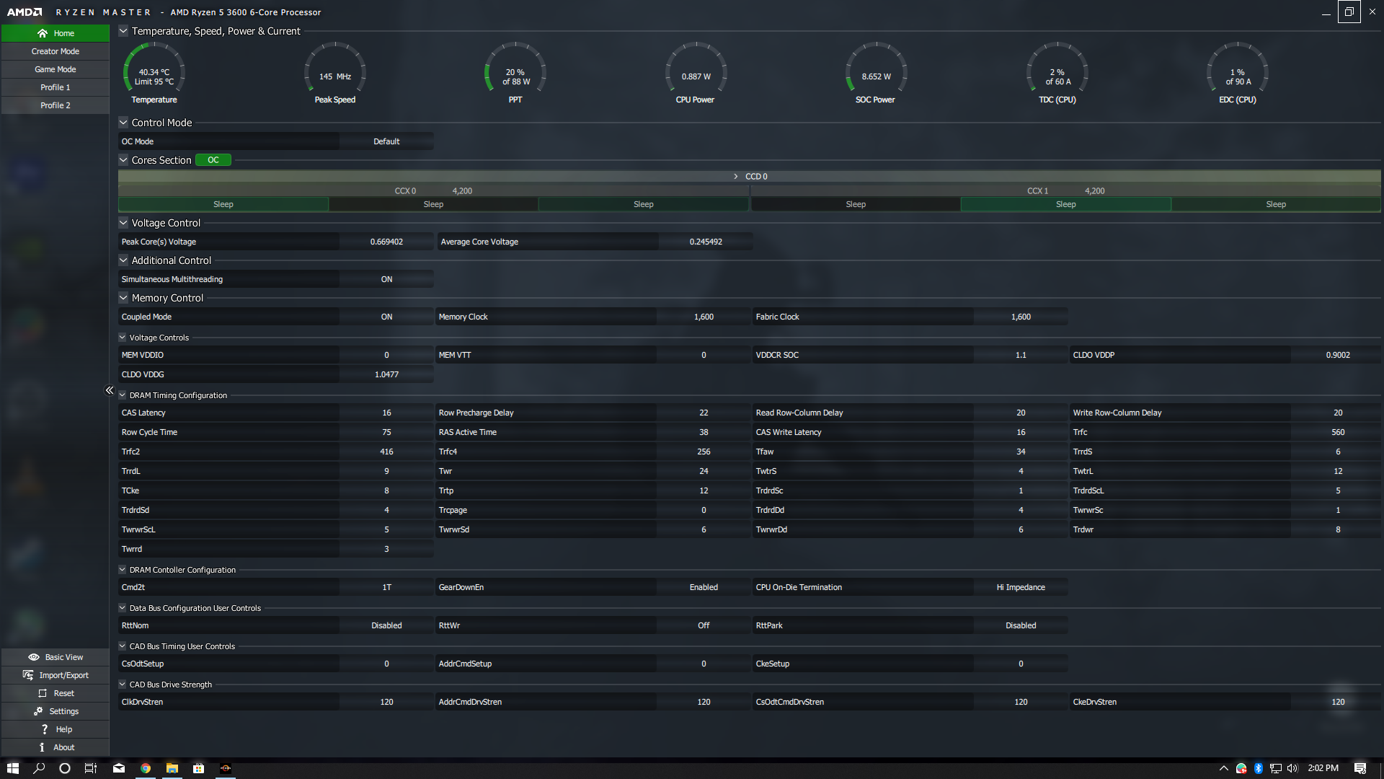Open File Explorer from taskbar

click(172, 768)
